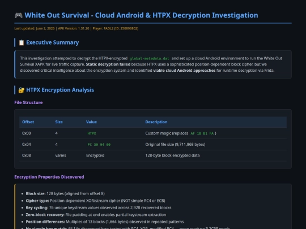
Task: Click the '0x00' offset cell
Action: (26, 133)
